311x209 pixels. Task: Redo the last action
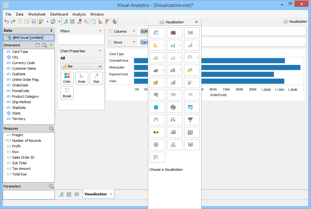[x=13, y=21]
